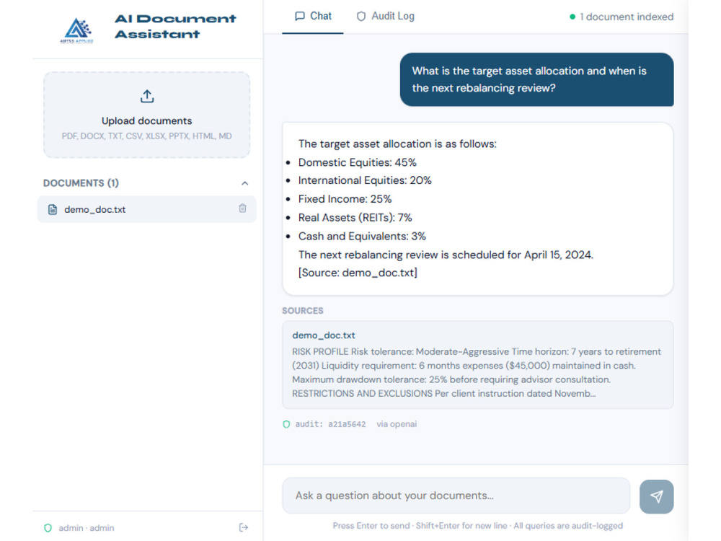Send message with paper plane button
Viewport: 721px width, 541px height.
(x=656, y=496)
